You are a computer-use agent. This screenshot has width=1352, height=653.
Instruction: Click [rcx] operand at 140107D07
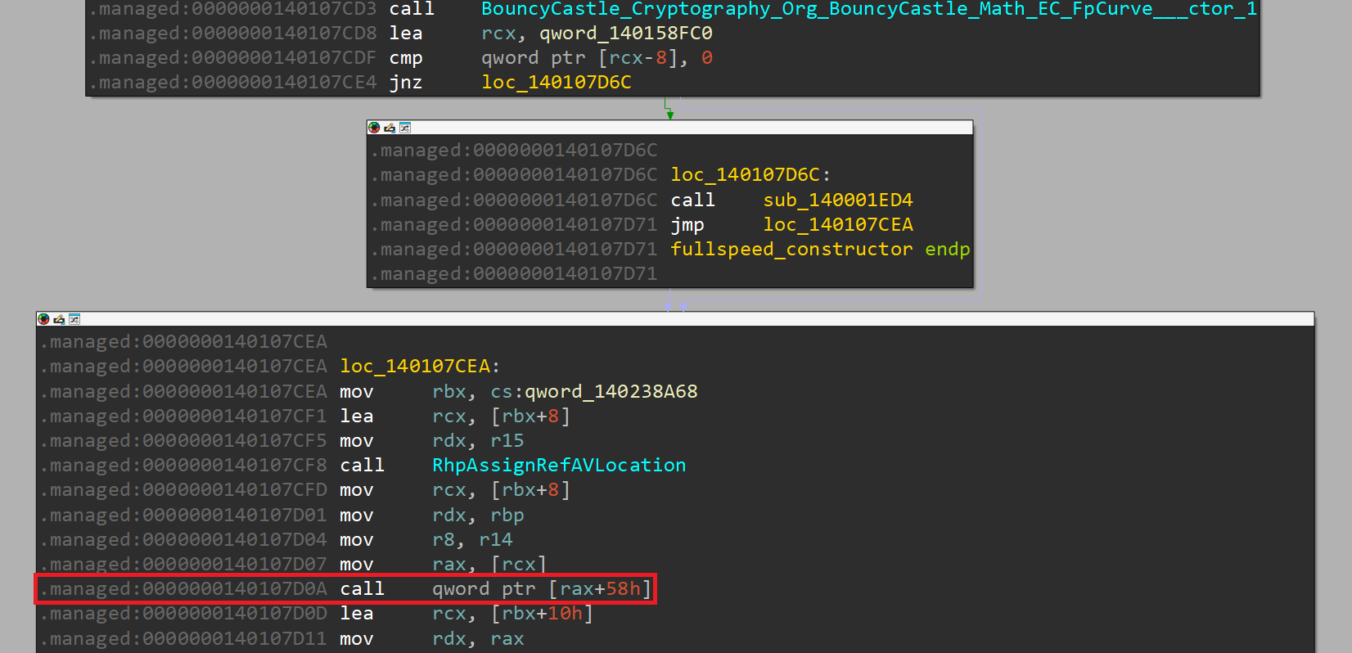coord(519,565)
